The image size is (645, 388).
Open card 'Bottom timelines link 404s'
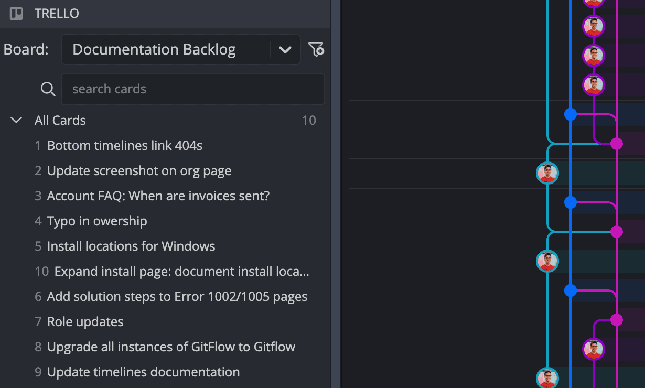point(124,146)
